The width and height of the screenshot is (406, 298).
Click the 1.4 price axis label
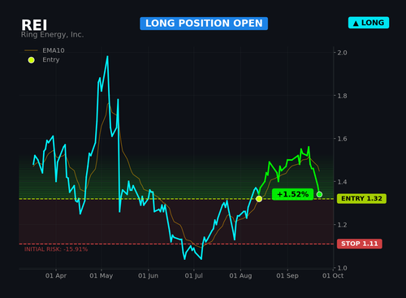tap(342, 182)
